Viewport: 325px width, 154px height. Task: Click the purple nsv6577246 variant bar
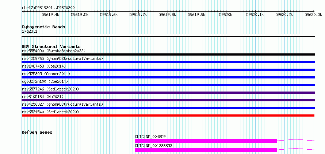[x=168, y=93]
